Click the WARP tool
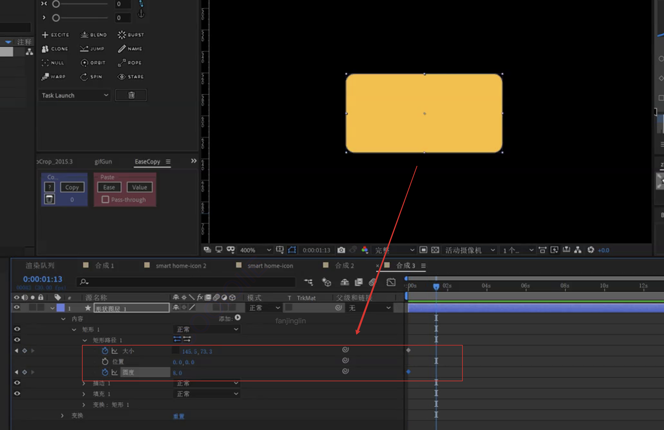 pyautogui.click(x=53, y=77)
